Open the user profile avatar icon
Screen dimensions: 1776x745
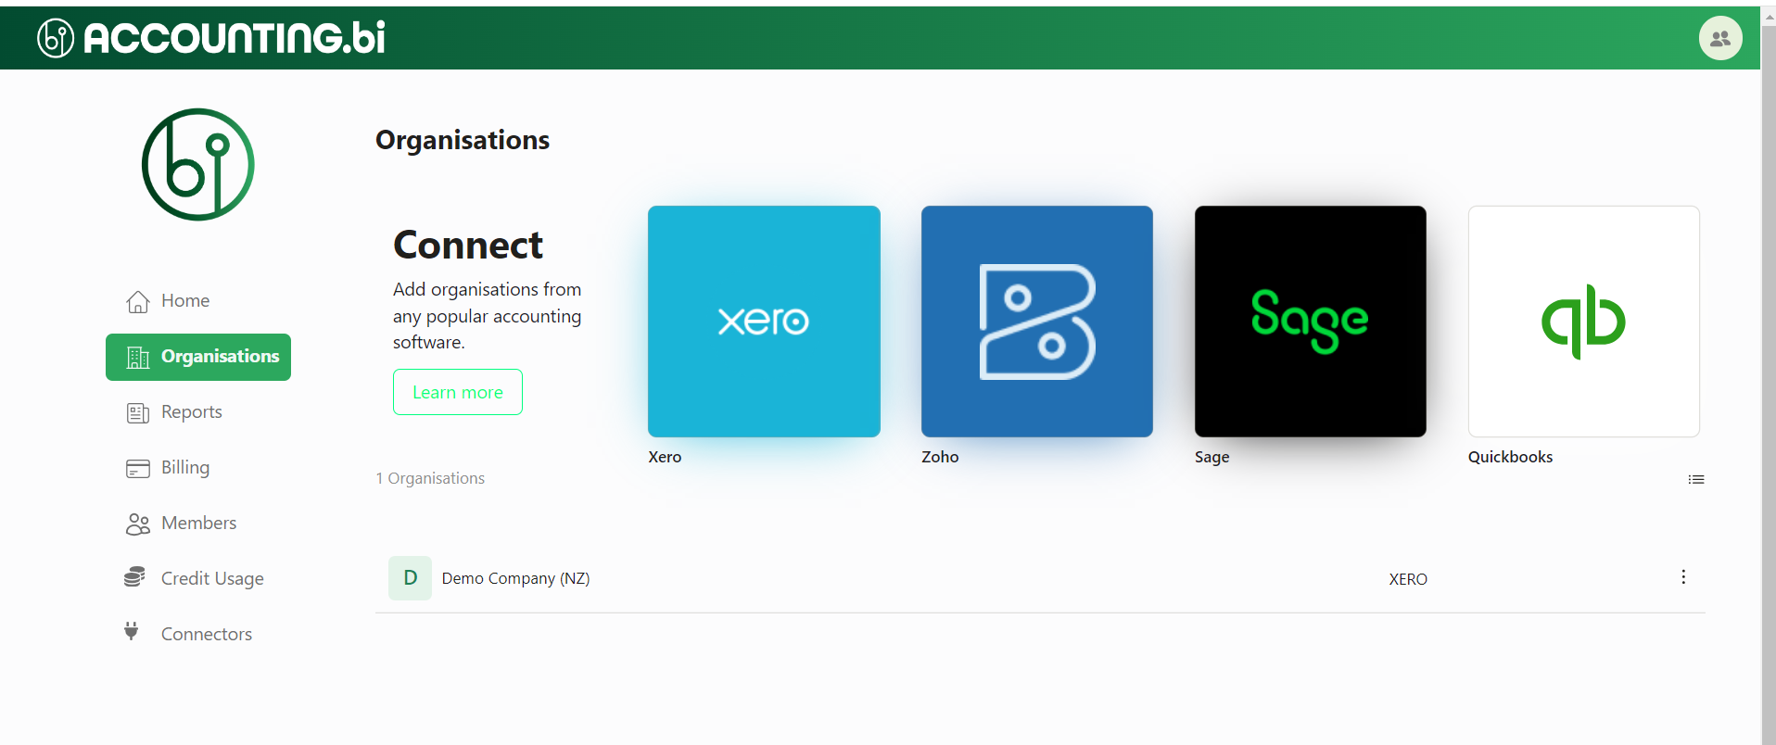(1720, 38)
